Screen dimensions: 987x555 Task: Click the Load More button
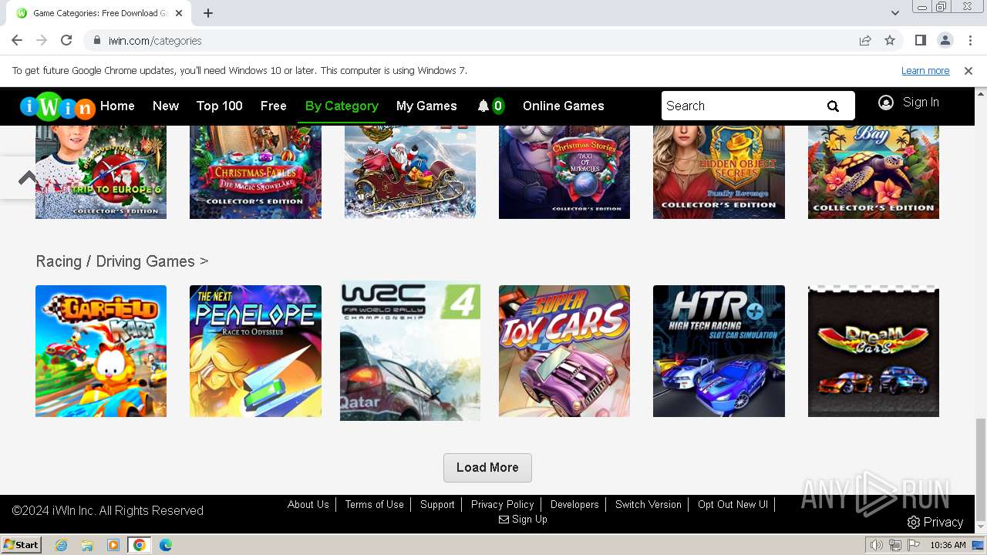pos(487,468)
